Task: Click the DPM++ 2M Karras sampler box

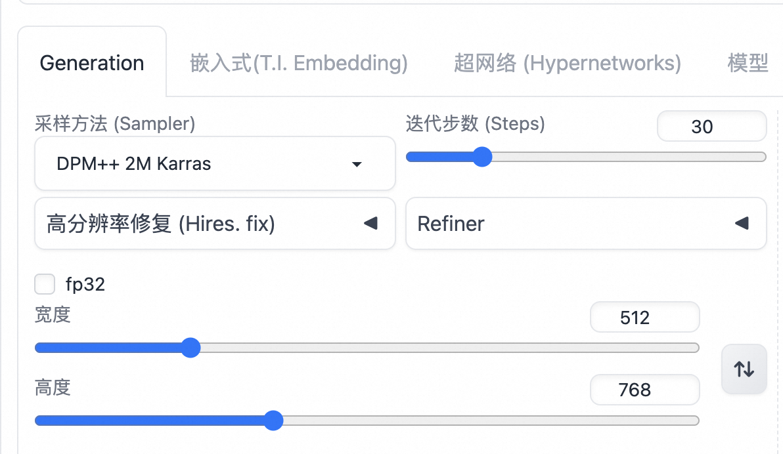Action: pyautogui.click(x=197, y=164)
